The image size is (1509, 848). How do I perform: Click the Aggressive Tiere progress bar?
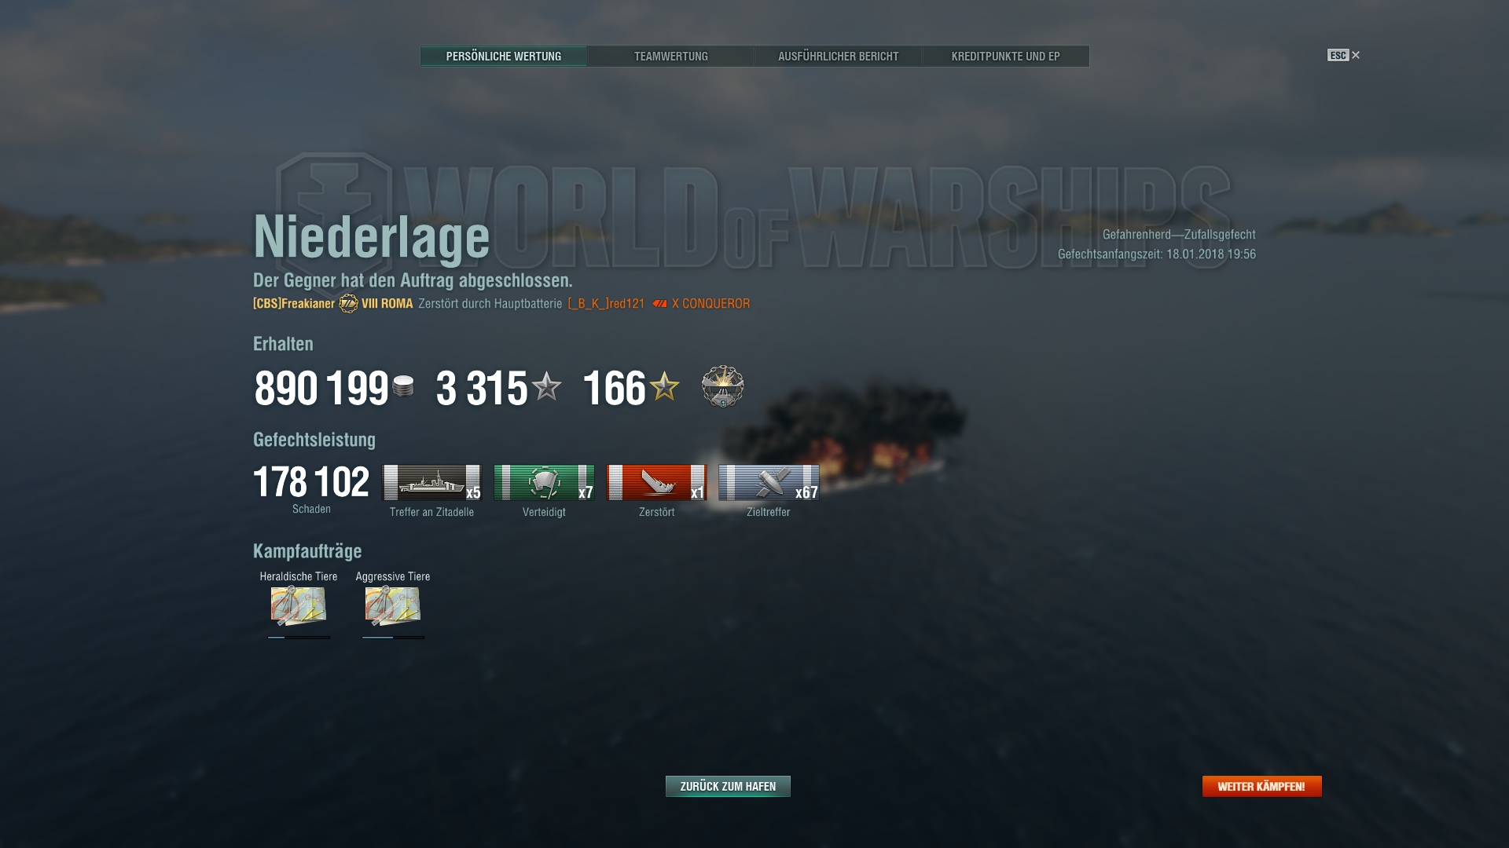(393, 638)
